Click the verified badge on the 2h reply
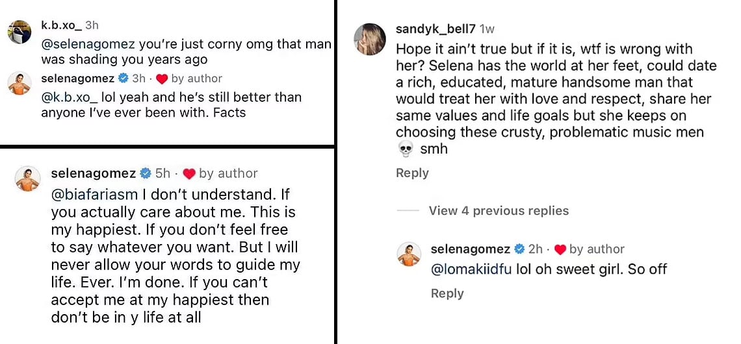 pyautogui.click(x=519, y=249)
